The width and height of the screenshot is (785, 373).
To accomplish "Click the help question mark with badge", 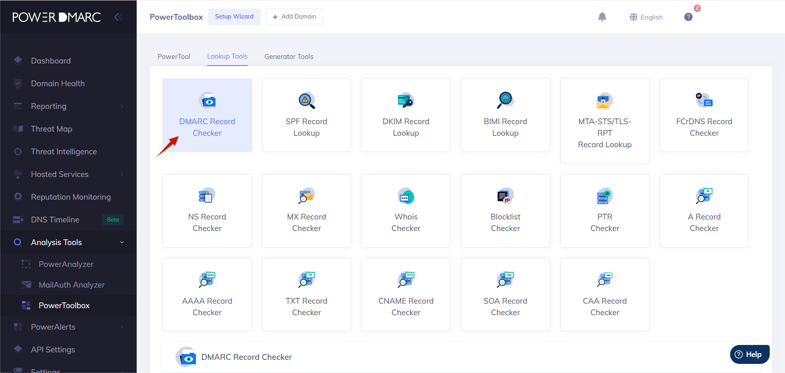I will (x=688, y=17).
